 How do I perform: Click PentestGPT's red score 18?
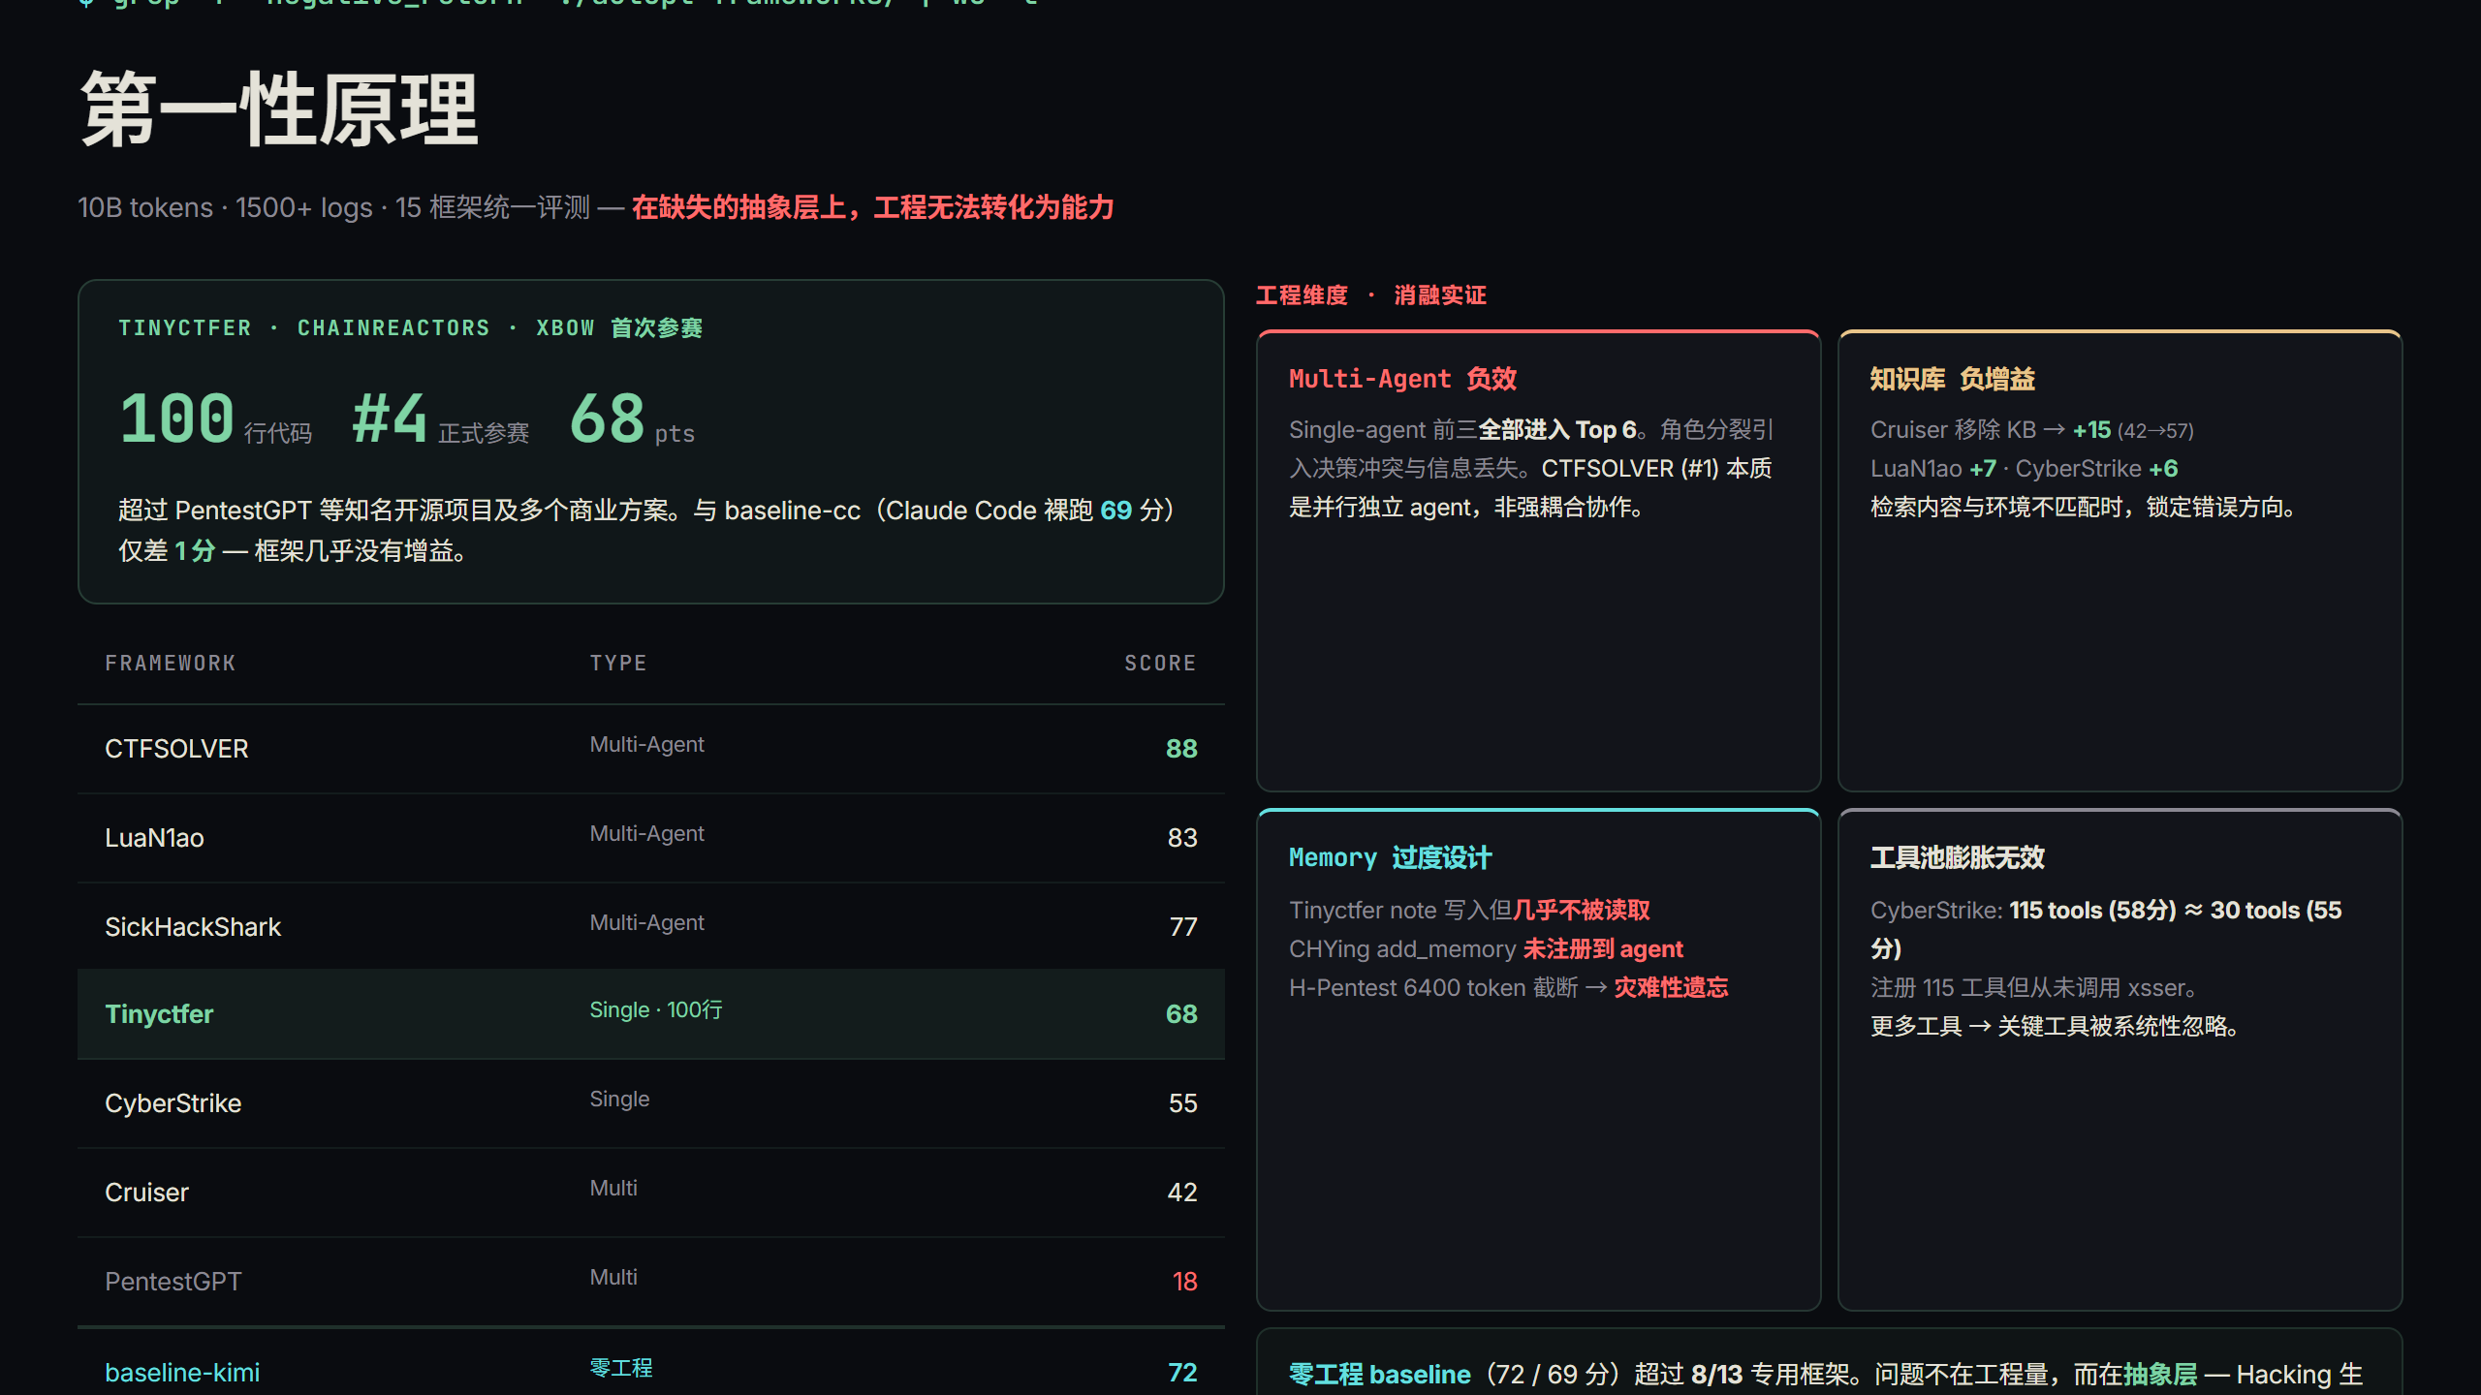(x=1185, y=1282)
